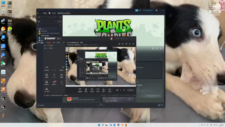
Task: Mute the speaker in streaming app
Action: 109,90
